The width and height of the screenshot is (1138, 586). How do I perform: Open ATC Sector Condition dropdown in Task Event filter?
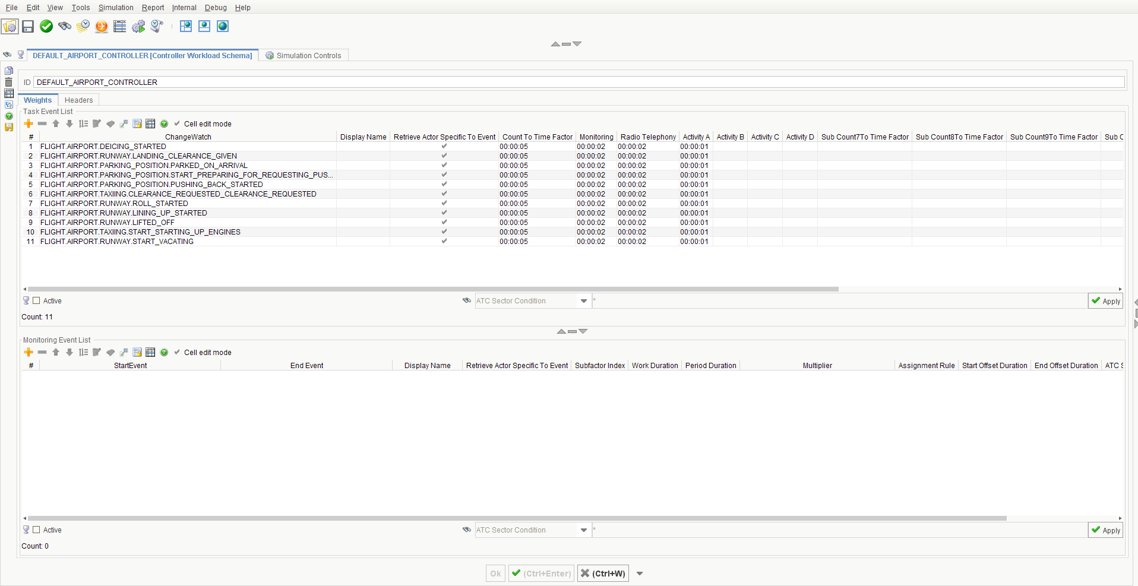pyautogui.click(x=583, y=301)
